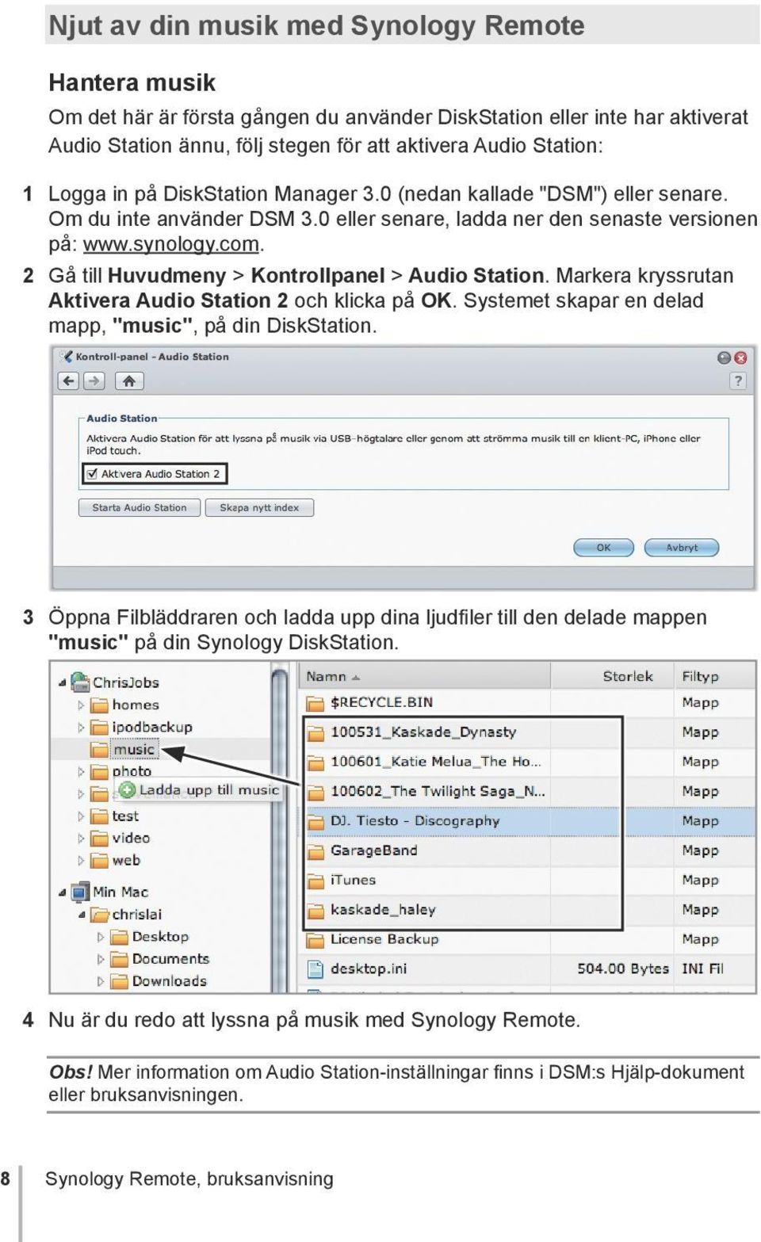Select the video folder in tree
Viewport: 761px width, 1242px height.
tap(120, 838)
